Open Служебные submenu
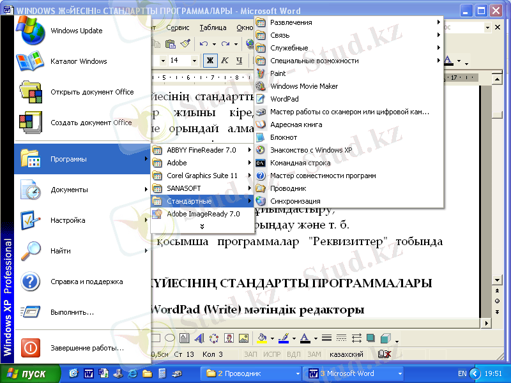Viewport: 511px width, 383px height. pos(349,48)
